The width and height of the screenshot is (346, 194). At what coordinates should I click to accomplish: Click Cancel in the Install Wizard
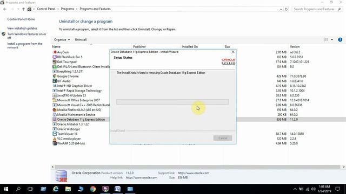coord(223,138)
